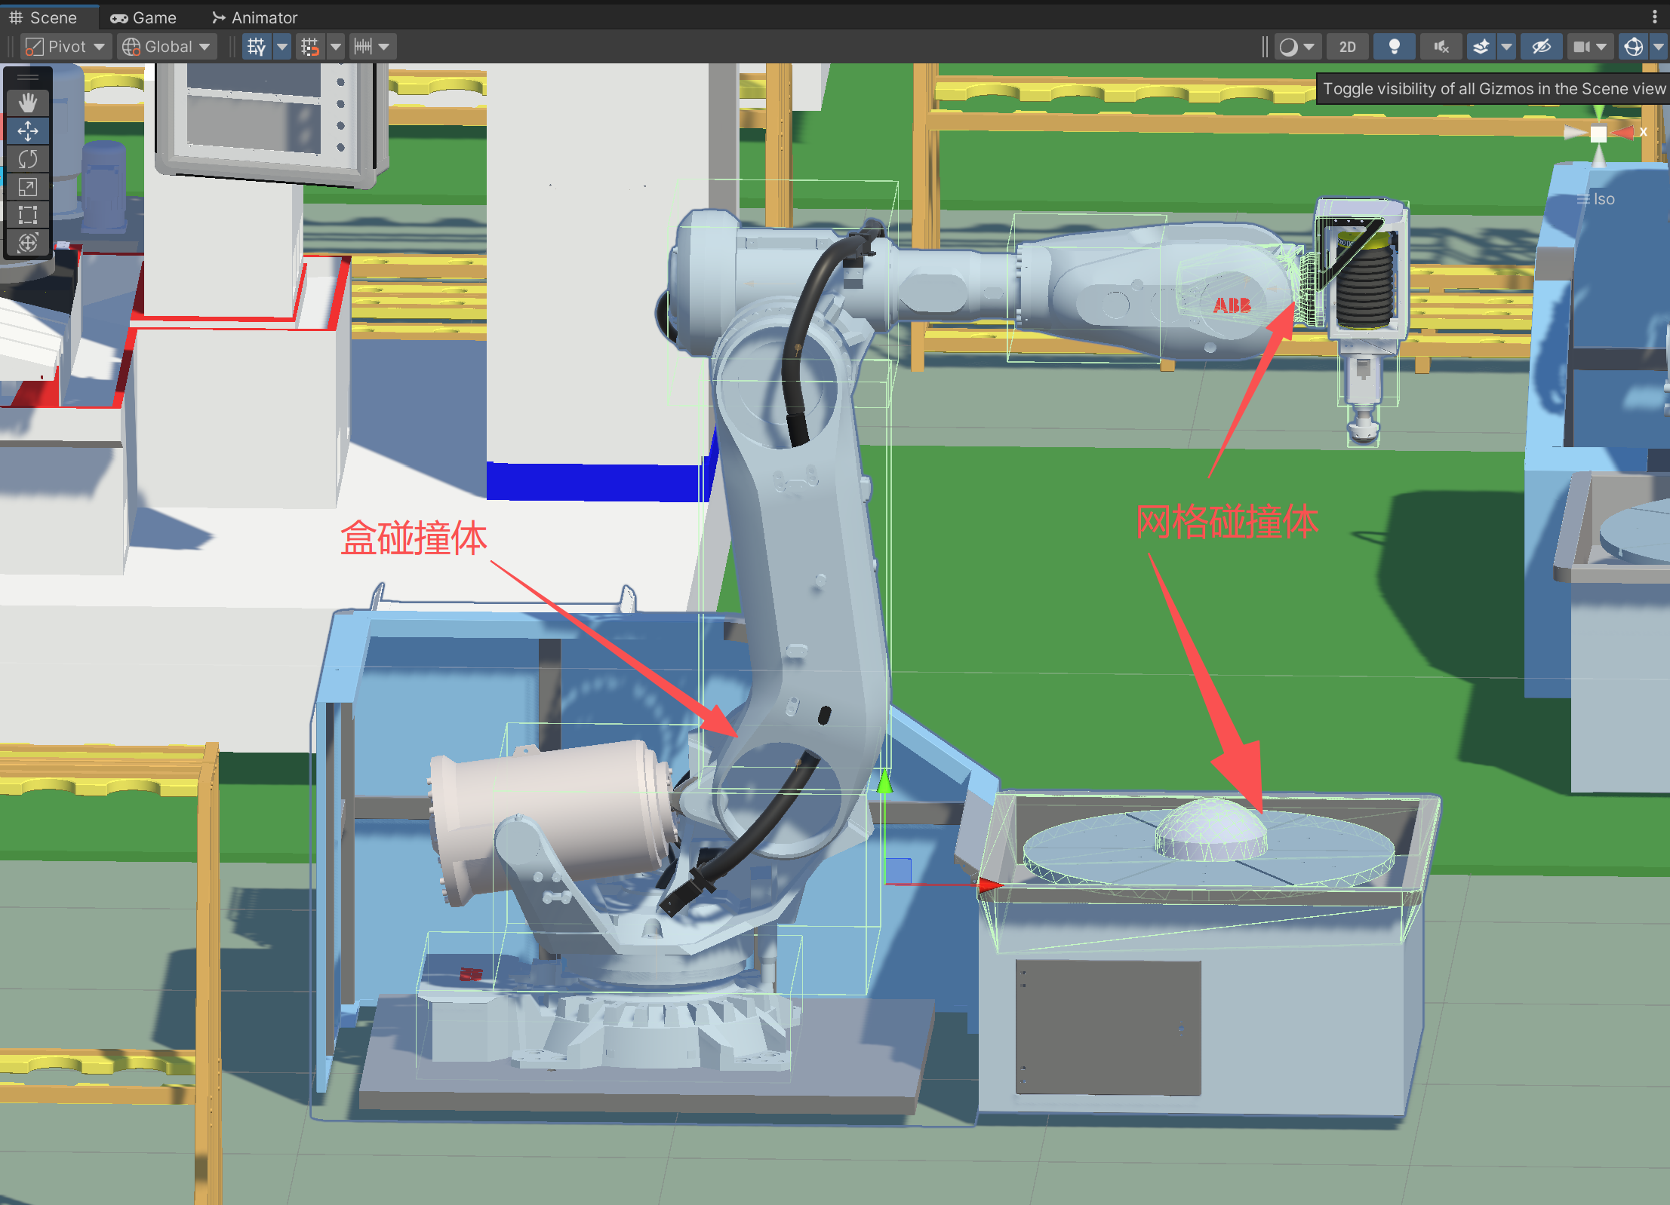Click the Y-axis grid visibility icon
Image resolution: width=1670 pixels, height=1205 pixels.
click(x=257, y=47)
